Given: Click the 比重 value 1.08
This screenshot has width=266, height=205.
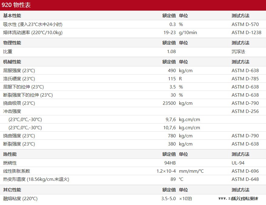Looking at the screenshot, I should 171,51.
